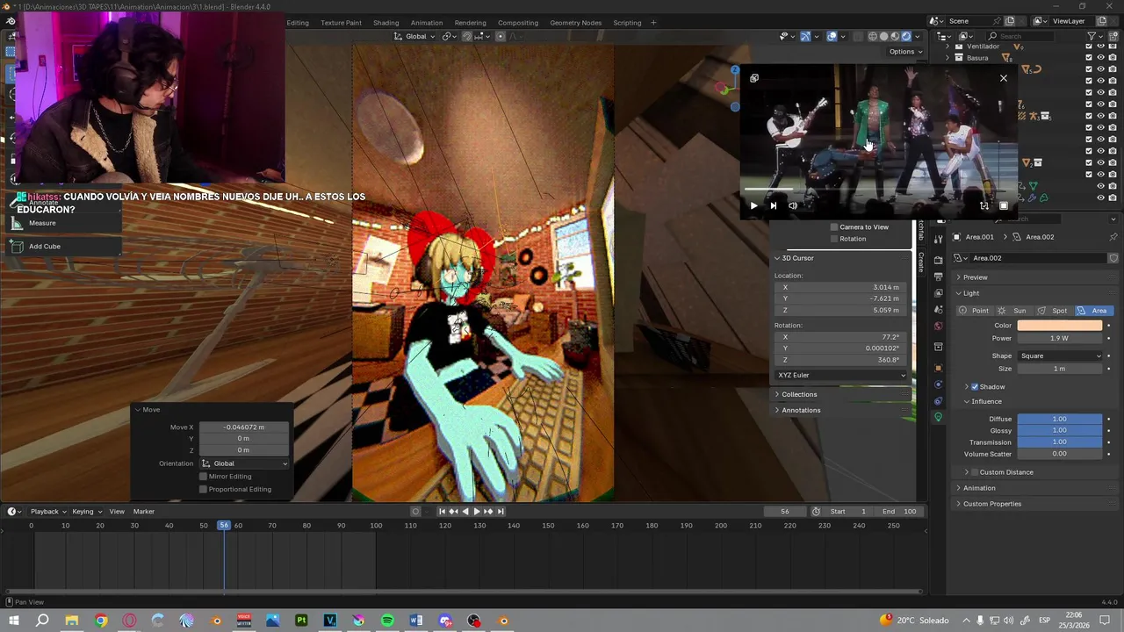Open Microsoft Word from the taskbar
This screenshot has height=632, width=1124.
point(416,621)
